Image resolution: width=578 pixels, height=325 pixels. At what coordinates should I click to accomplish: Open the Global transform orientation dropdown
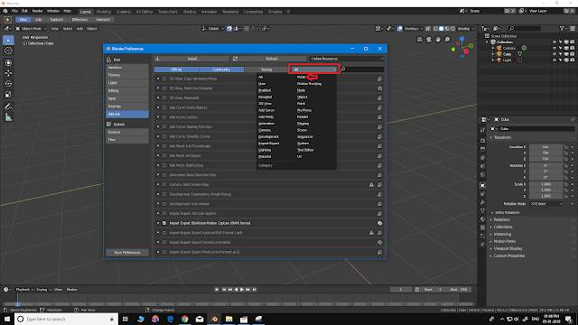click(213, 28)
